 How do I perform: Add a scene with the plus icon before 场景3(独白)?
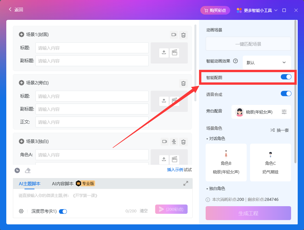pyautogui.click(x=22, y=141)
